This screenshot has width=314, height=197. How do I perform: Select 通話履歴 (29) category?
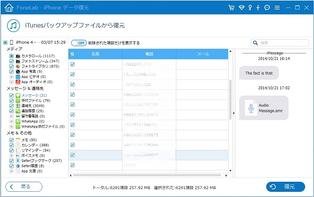(32, 111)
